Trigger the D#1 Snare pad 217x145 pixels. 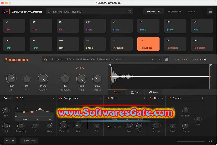coord(95,26)
